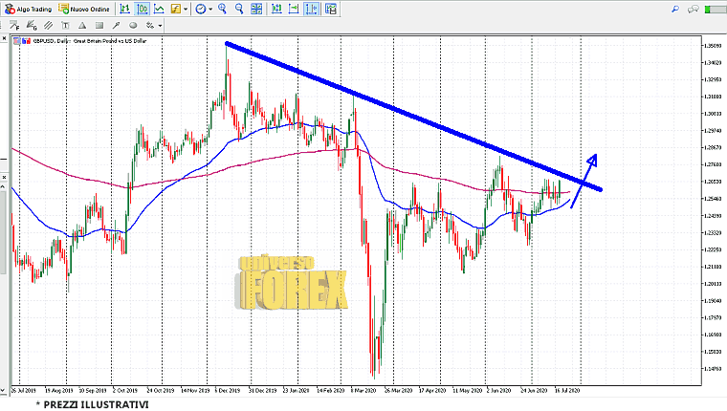The image size is (727, 411).
Task: Select candlestick chart display
Action: [143, 9]
